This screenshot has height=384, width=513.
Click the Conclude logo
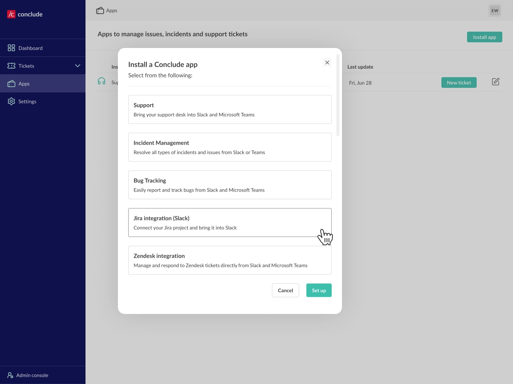[x=25, y=14]
